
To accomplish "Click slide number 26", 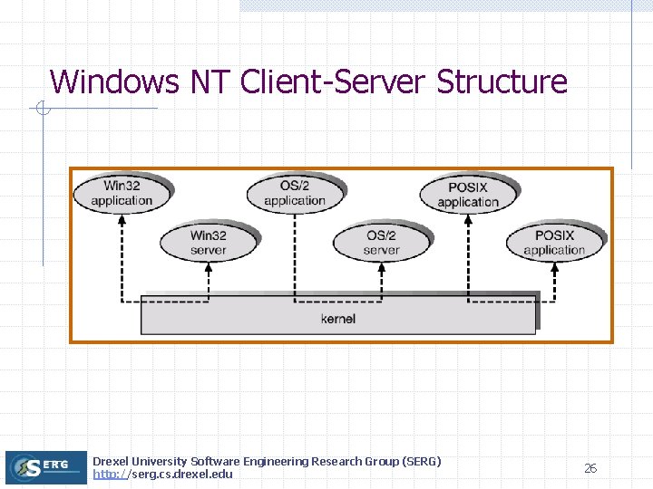I will (x=590, y=469).
